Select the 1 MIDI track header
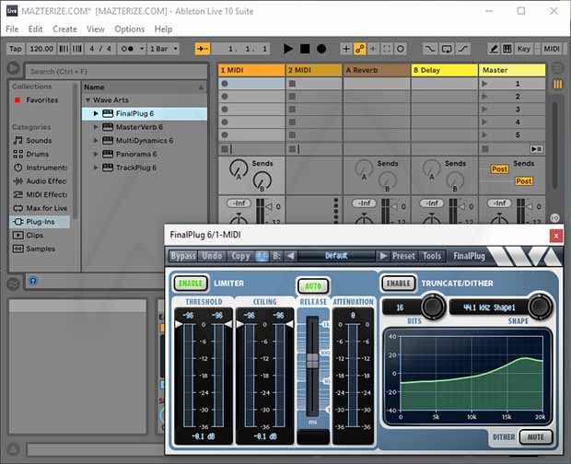 pos(251,70)
